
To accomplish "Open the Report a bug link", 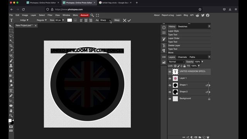I will click(x=167, y=15).
